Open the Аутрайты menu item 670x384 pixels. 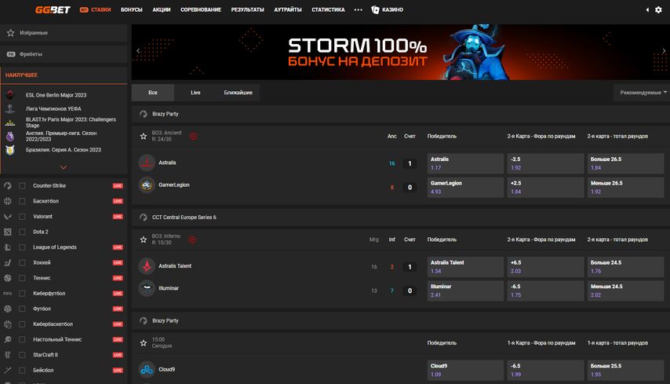pyautogui.click(x=288, y=9)
